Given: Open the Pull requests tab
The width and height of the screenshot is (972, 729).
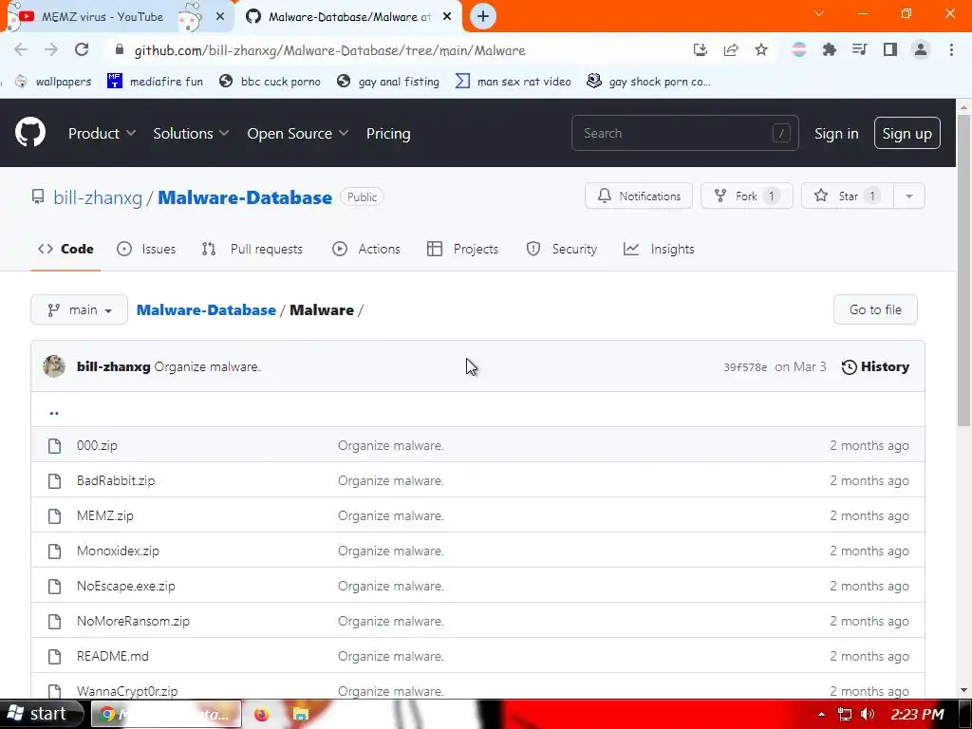Looking at the screenshot, I should pos(252,250).
